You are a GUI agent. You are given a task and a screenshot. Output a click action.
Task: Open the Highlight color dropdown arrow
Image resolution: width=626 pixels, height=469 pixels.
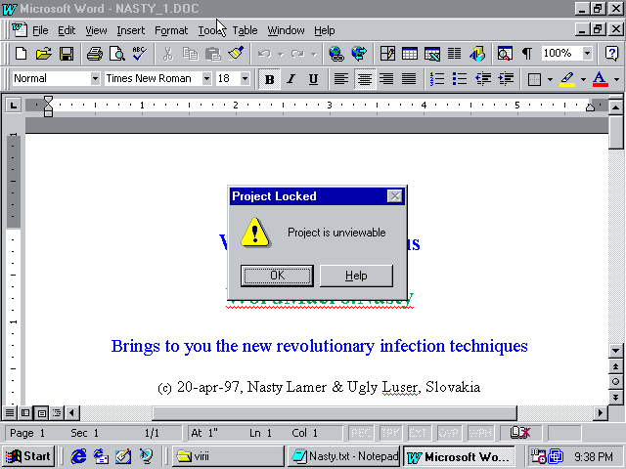click(x=583, y=79)
